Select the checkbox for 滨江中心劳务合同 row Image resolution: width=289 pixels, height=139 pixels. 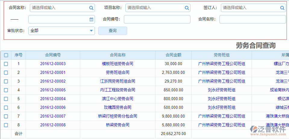(6, 99)
